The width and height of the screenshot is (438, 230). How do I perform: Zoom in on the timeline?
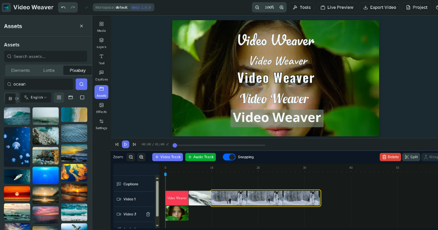click(x=141, y=157)
